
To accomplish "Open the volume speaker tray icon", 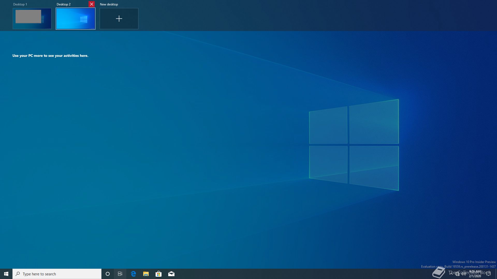I will click(464, 274).
